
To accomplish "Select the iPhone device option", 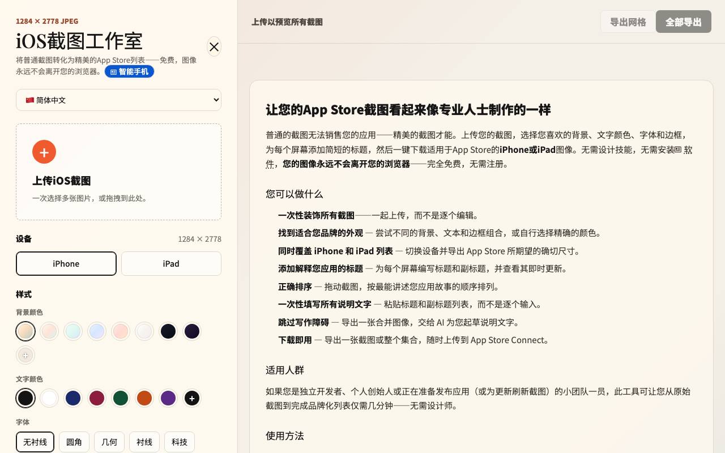I will coord(66,264).
